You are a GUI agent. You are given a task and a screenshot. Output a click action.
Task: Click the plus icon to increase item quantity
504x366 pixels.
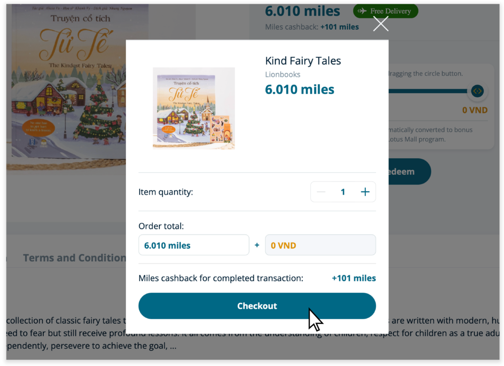pos(365,192)
